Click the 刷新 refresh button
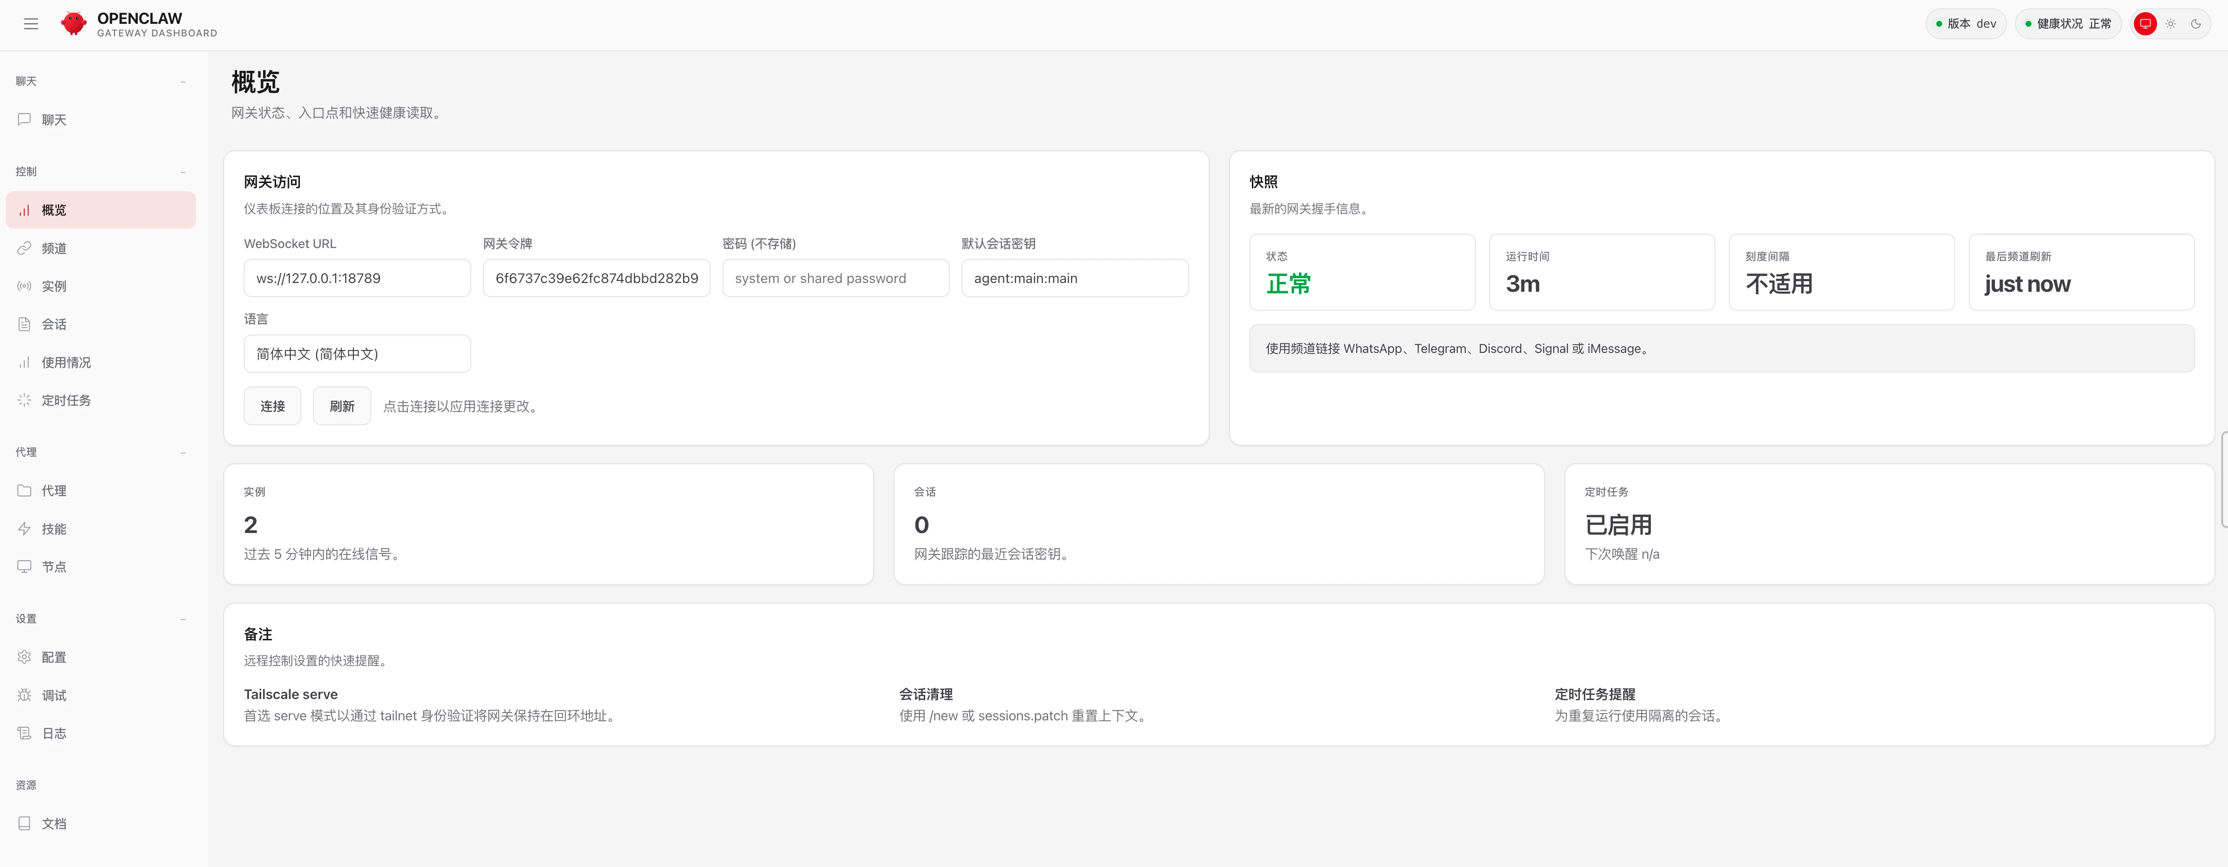This screenshot has height=867, width=2228. (342, 406)
